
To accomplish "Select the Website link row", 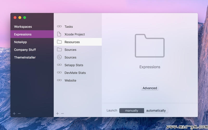I will tap(78, 80).
